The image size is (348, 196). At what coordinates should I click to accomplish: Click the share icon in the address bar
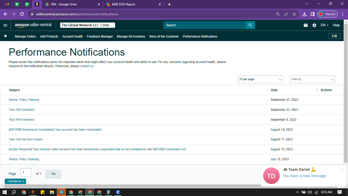point(286,14)
